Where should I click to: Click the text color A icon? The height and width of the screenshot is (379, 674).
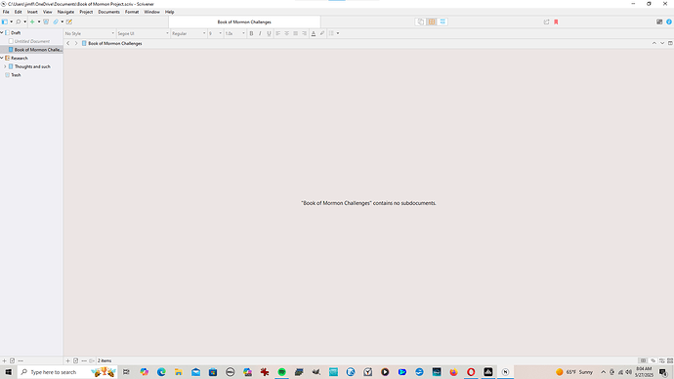[x=314, y=33]
